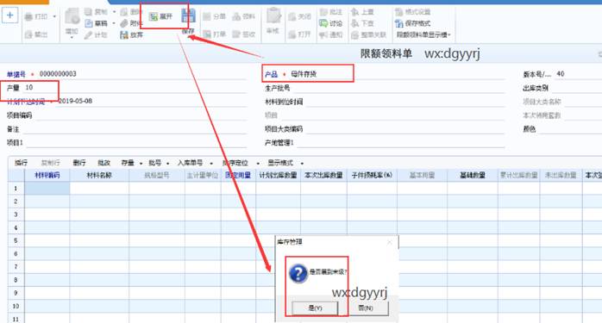The height and width of the screenshot is (323, 602).
Task: Open the 限额领料单显示模 template dropdown
Action: coord(423,35)
